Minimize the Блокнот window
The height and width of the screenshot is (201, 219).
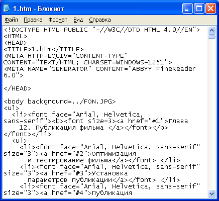(x=187, y=9)
